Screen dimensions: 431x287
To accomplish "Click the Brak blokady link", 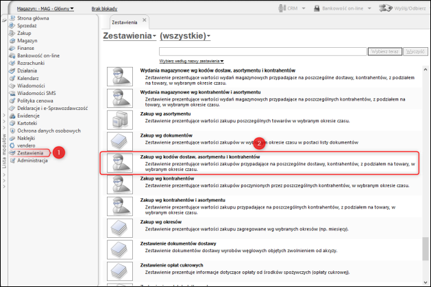I will coord(104,9).
